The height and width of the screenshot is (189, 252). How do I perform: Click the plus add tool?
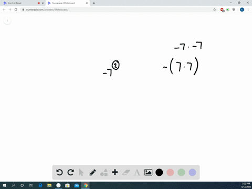point(115,172)
